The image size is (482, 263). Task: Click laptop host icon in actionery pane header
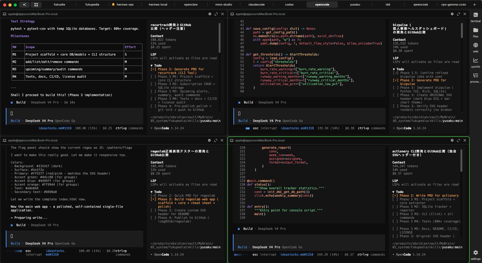pyautogui.click(x=232, y=140)
